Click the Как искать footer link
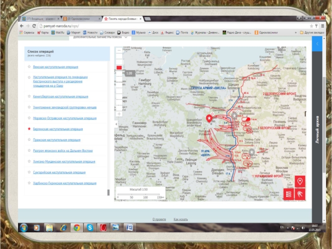Viewport: 332px width, 249px height. pos(181,219)
